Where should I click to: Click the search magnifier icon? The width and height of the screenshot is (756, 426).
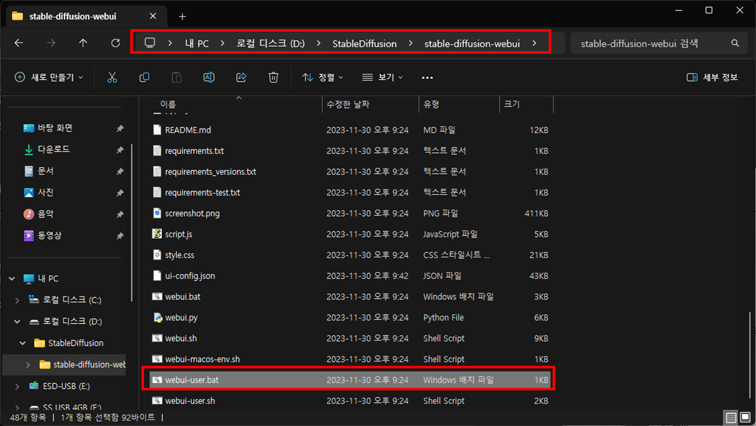[x=735, y=43]
